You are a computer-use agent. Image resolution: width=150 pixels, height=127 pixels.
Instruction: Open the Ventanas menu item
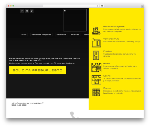click(x=61, y=35)
